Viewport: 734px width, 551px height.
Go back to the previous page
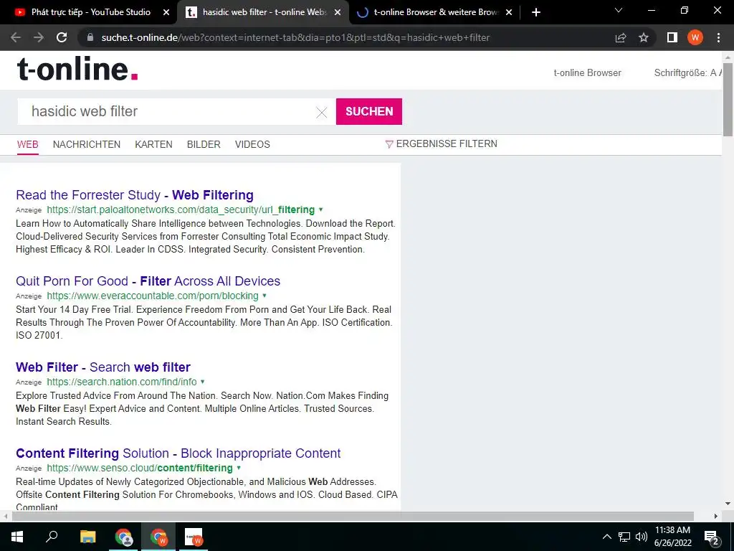[16, 37]
